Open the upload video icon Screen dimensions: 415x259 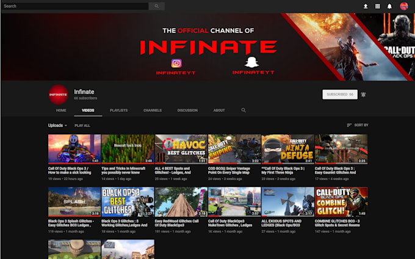(x=365, y=6)
